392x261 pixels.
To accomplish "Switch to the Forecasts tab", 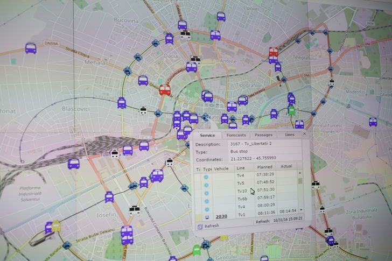I will click(x=236, y=135).
